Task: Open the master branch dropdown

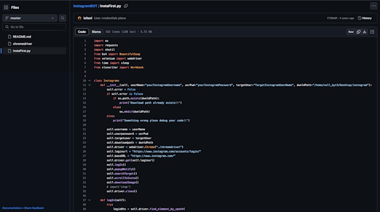Action: pos(30,18)
